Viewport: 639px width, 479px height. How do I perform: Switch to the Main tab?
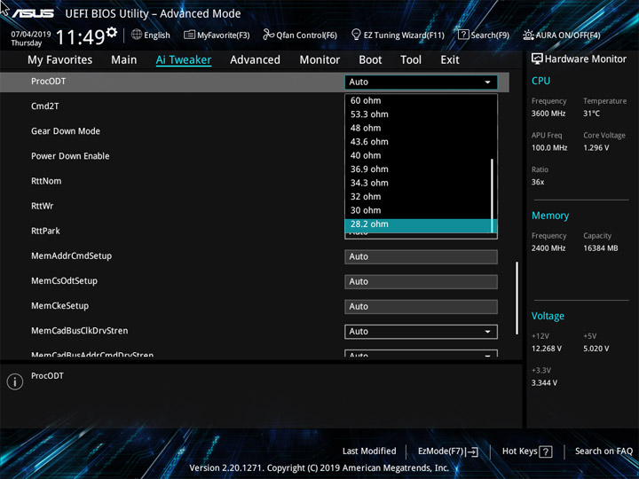124,60
